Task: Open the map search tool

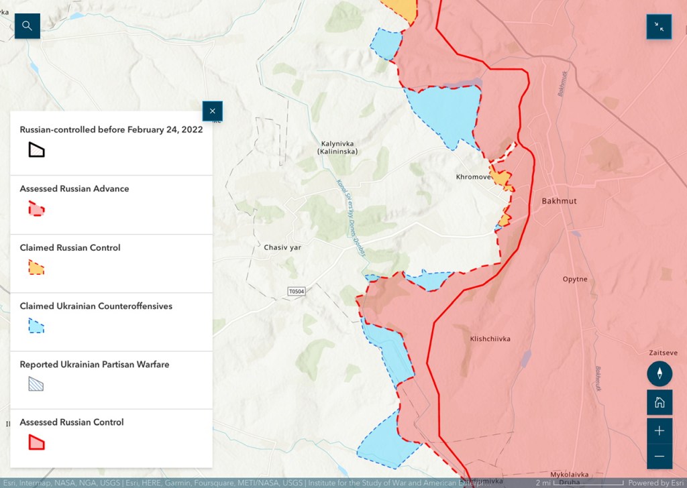Action: (28, 26)
